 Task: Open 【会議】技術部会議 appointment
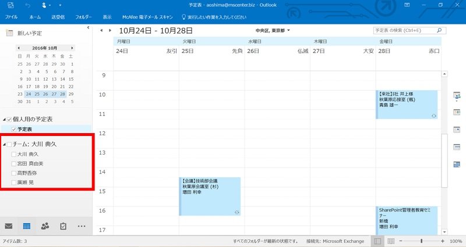[210, 196]
